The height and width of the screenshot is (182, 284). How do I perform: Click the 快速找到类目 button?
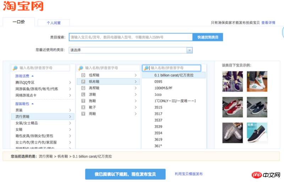[208, 37]
